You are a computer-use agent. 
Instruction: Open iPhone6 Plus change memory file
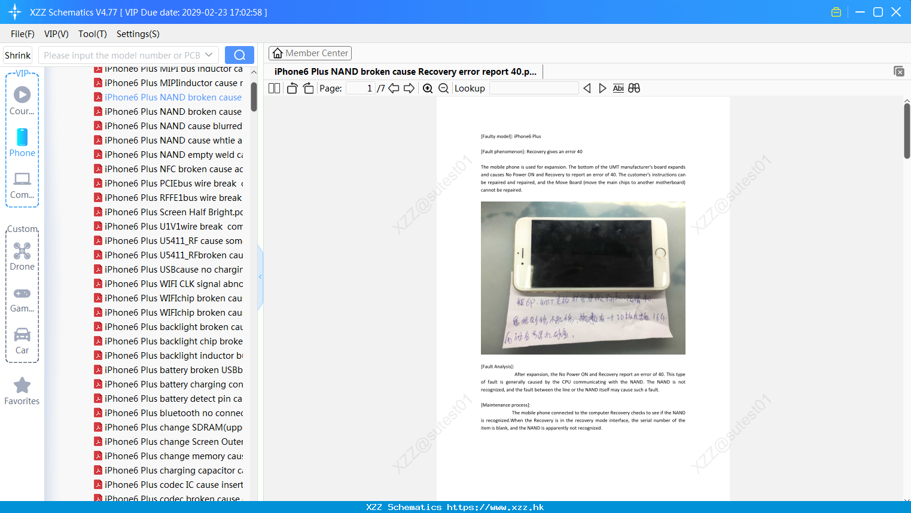point(168,456)
